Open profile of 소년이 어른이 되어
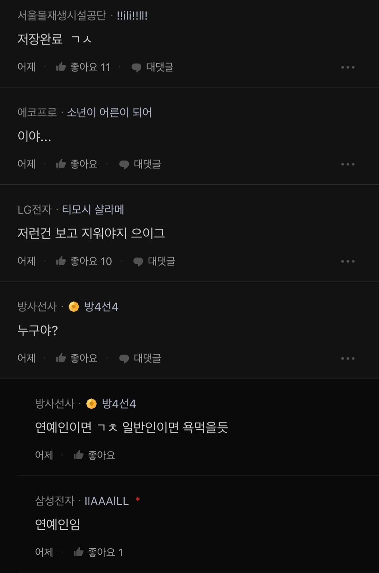This screenshot has height=573, width=379. pyautogui.click(x=109, y=112)
